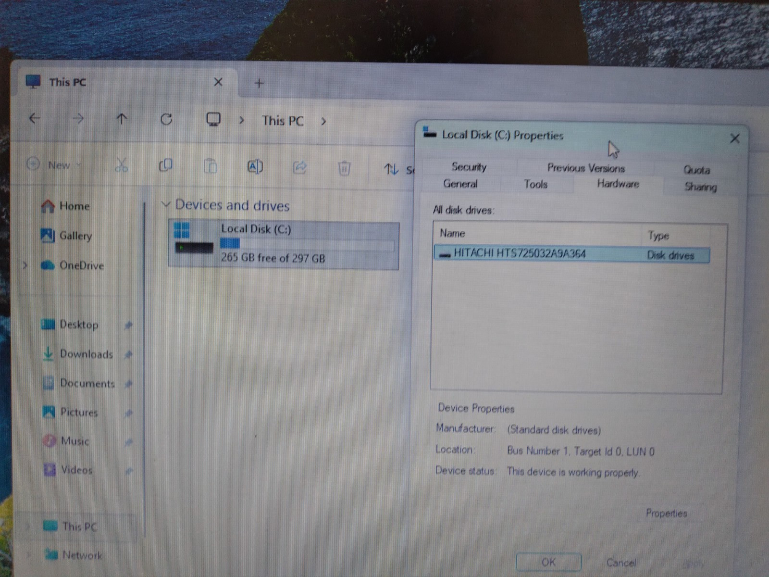
Task: Close the Local Disk (C:) Properties dialog
Action: tap(734, 139)
